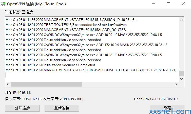Click the route.exe ADD 172.16.0.9 log line
This screenshot has height=114, width=191.
point(86,45)
